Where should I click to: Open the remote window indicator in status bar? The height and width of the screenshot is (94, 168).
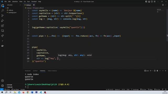tap(2, 89)
